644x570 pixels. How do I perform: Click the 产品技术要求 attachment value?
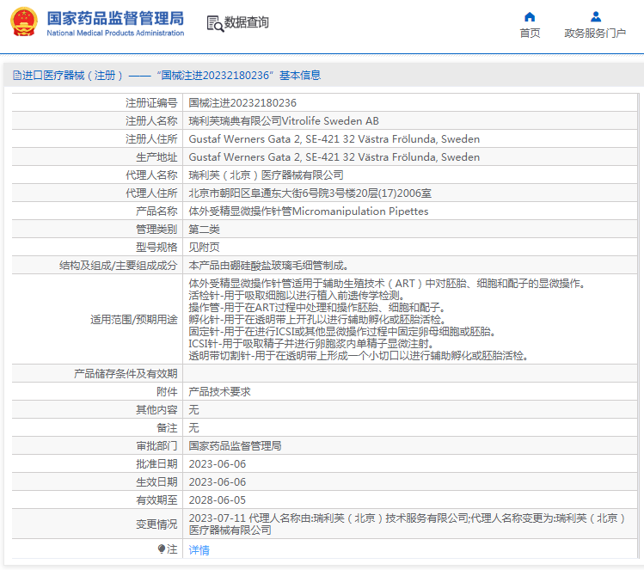(x=219, y=392)
